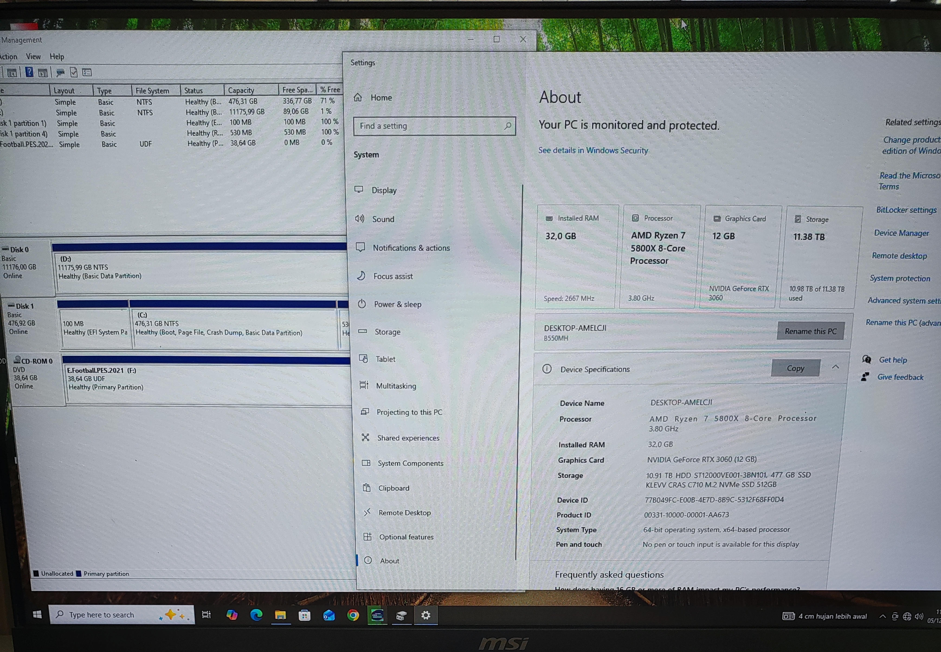Open System protection link
Screen dimensions: 941x652
pos(900,279)
